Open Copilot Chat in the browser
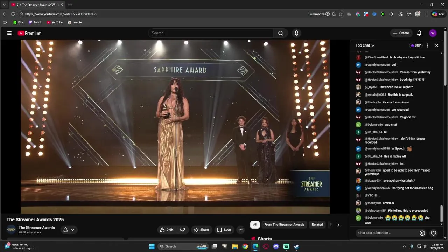 [438, 14]
